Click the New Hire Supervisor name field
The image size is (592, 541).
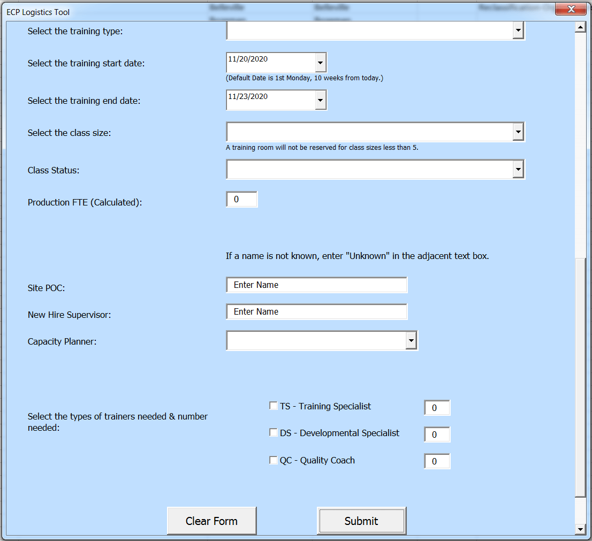tap(316, 311)
